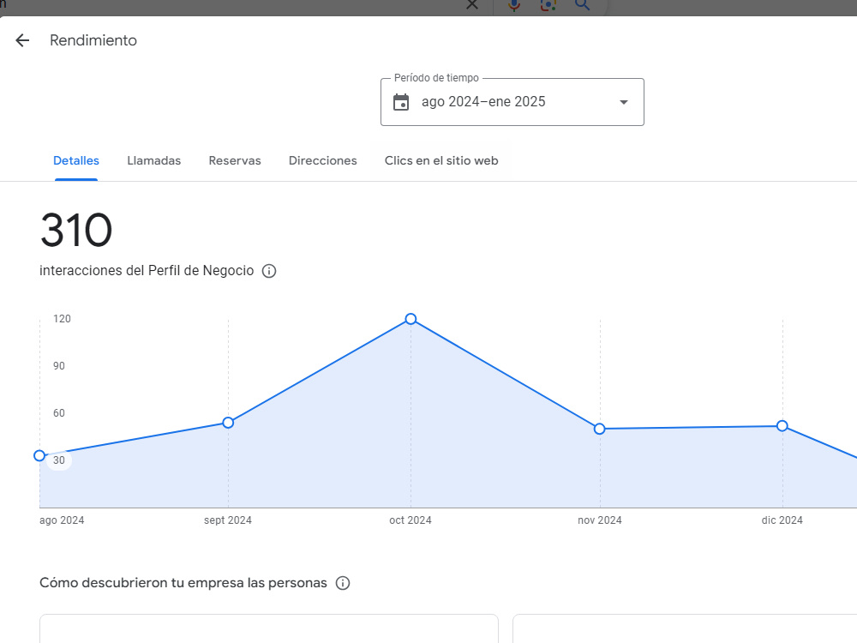
Task: Show info for Cómo descubrieron tu empresa
Action: (343, 583)
